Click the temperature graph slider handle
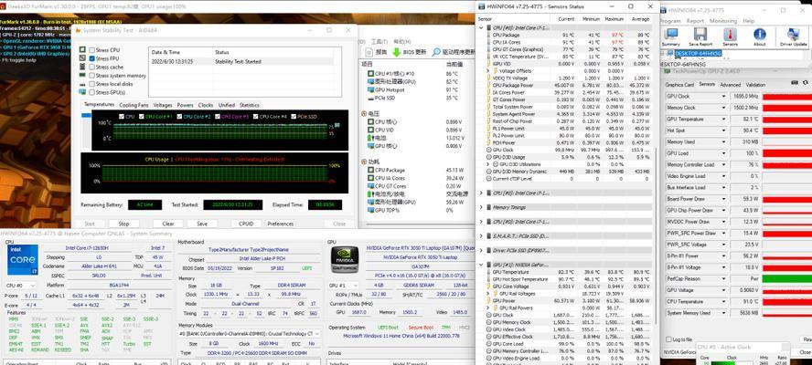Image resolution: width=812 pixels, height=365 pixels. click(86, 115)
